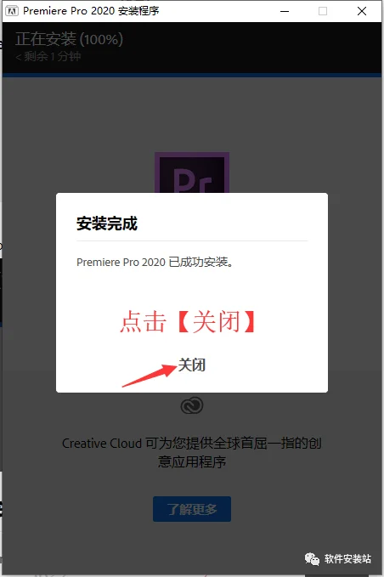Click the 'Premiere Pro 2020 已成功安装。' message
The width and height of the screenshot is (384, 577).
pyautogui.click(x=155, y=262)
